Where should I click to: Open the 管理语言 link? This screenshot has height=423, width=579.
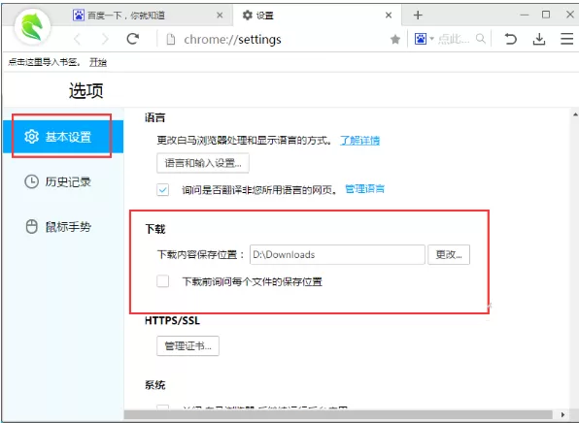[x=365, y=189]
